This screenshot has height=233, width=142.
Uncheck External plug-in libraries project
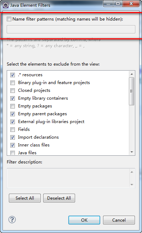point(13,122)
